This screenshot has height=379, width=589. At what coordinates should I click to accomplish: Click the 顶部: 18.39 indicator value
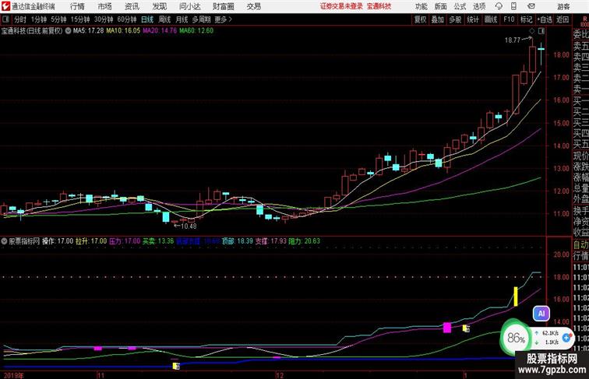click(x=238, y=241)
